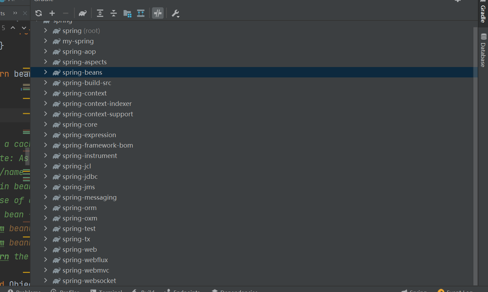This screenshot has width=488, height=292.
Task: Select the spring-test row
Action: pyautogui.click(x=254, y=228)
